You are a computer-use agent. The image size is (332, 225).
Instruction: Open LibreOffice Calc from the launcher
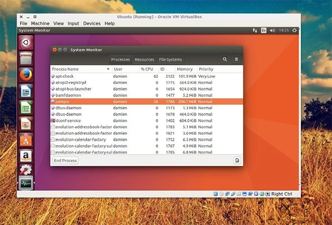pyautogui.click(x=26, y=107)
